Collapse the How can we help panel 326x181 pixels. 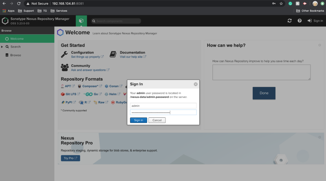(319, 45)
